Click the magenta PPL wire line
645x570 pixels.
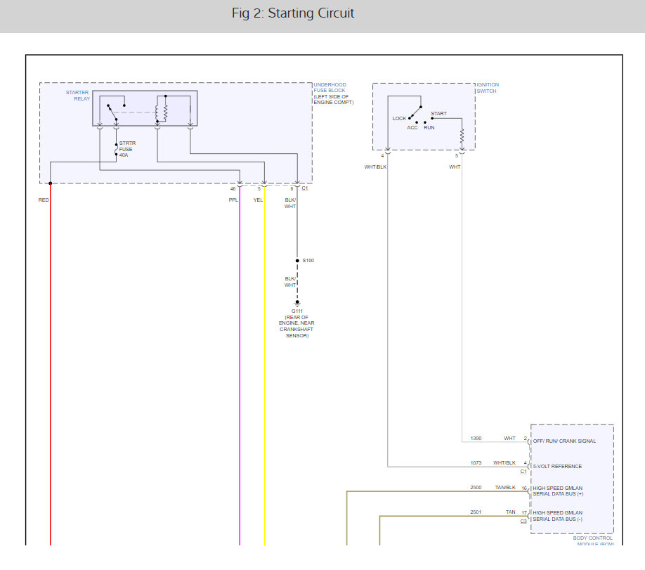(240, 365)
